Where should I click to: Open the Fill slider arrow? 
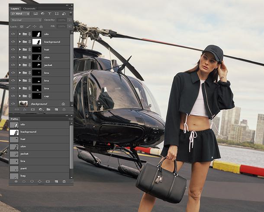click(70, 26)
